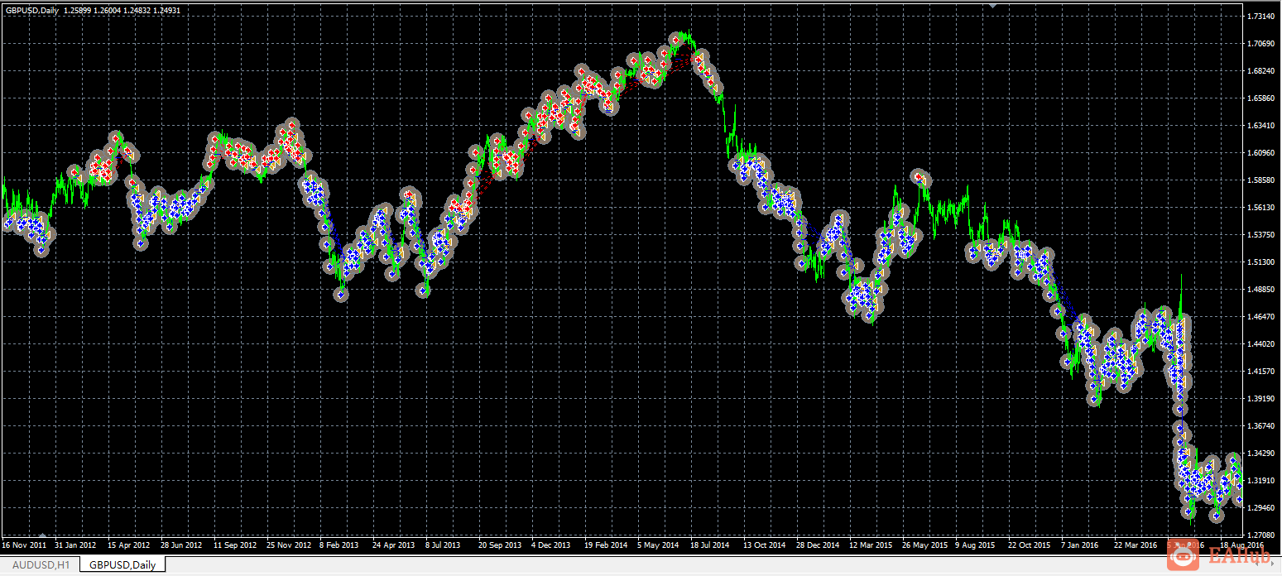The width and height of the screenshot is (1282, 576).
Task: Click the 13 Oct 2014 date label
Action: [764, 545]
